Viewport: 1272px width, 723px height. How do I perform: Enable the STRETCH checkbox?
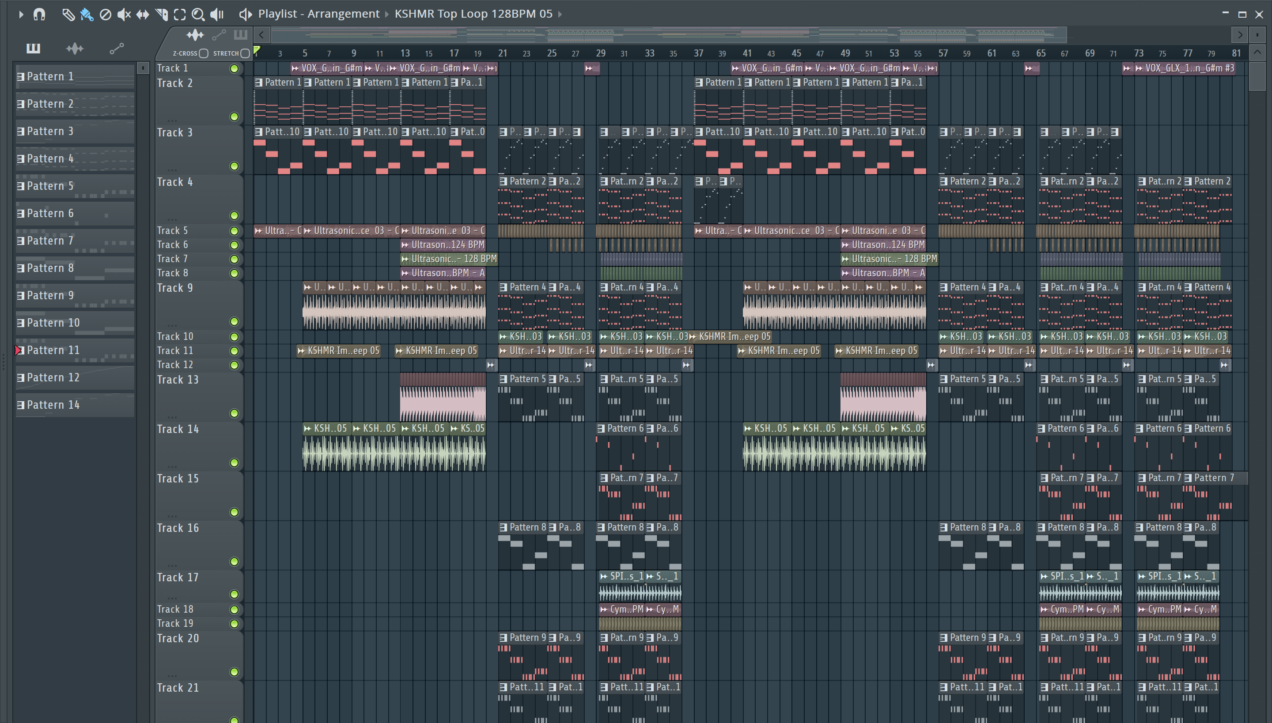[245, 54]
